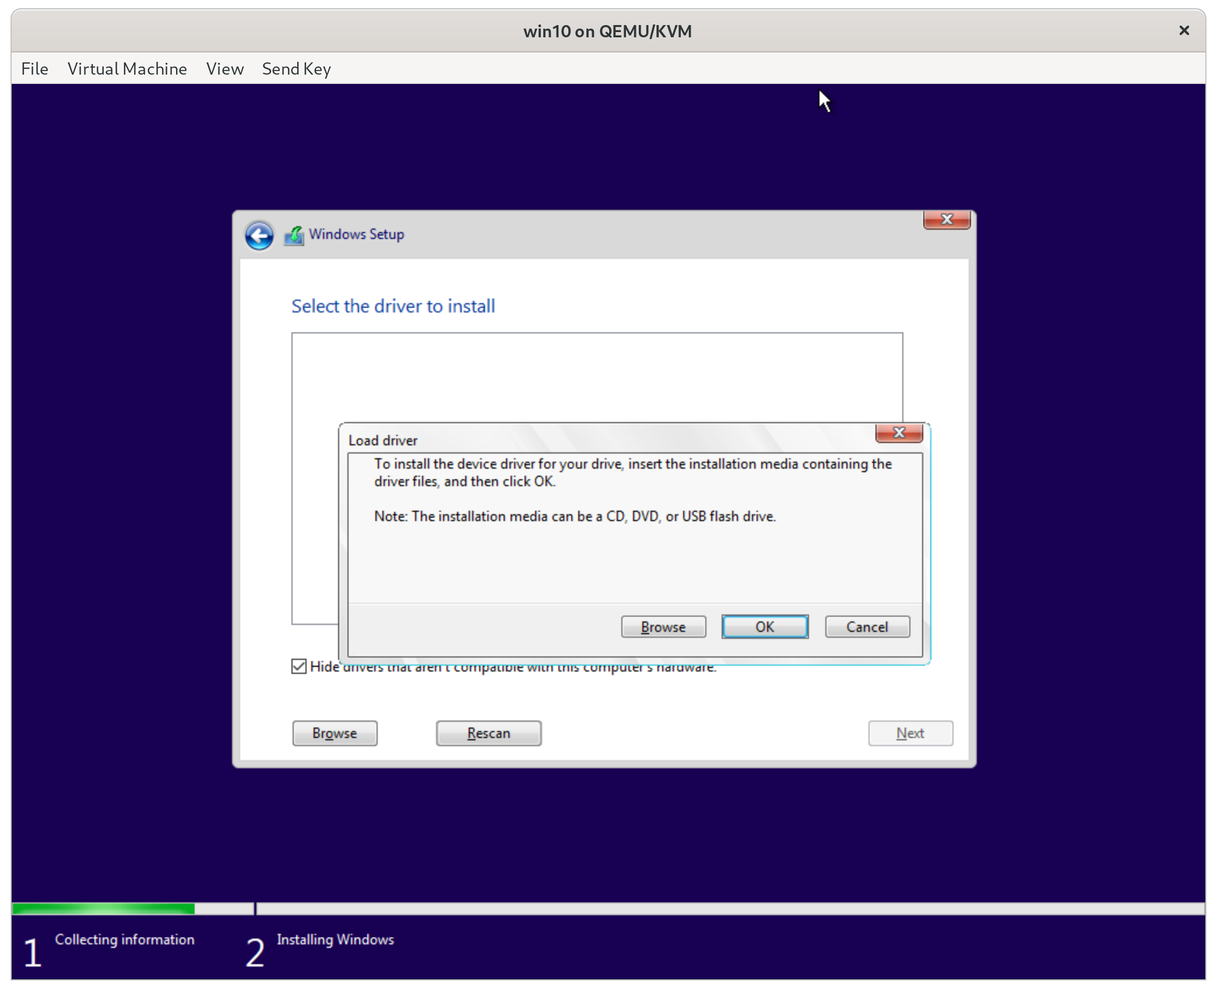Click Browse inside the Load driver dialog
The width and height of the screenshot is (1217, 991).
pyautogui.click(x=663, y=627)
